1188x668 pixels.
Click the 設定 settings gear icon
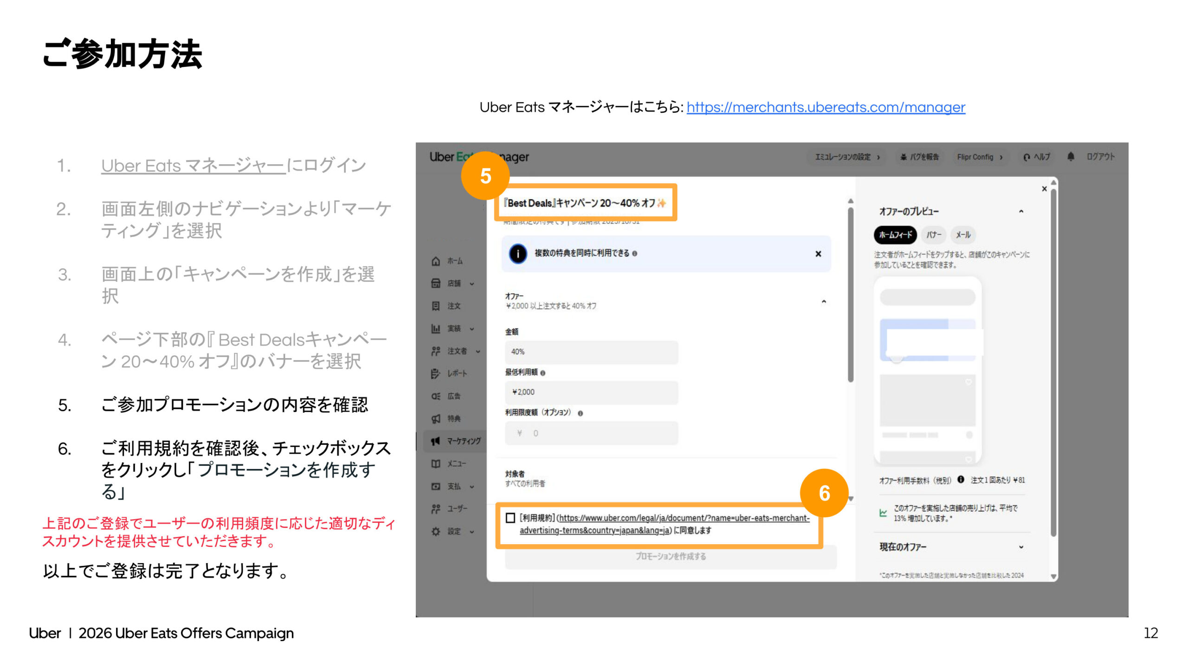pyautogui.click(x=436, y=532)
